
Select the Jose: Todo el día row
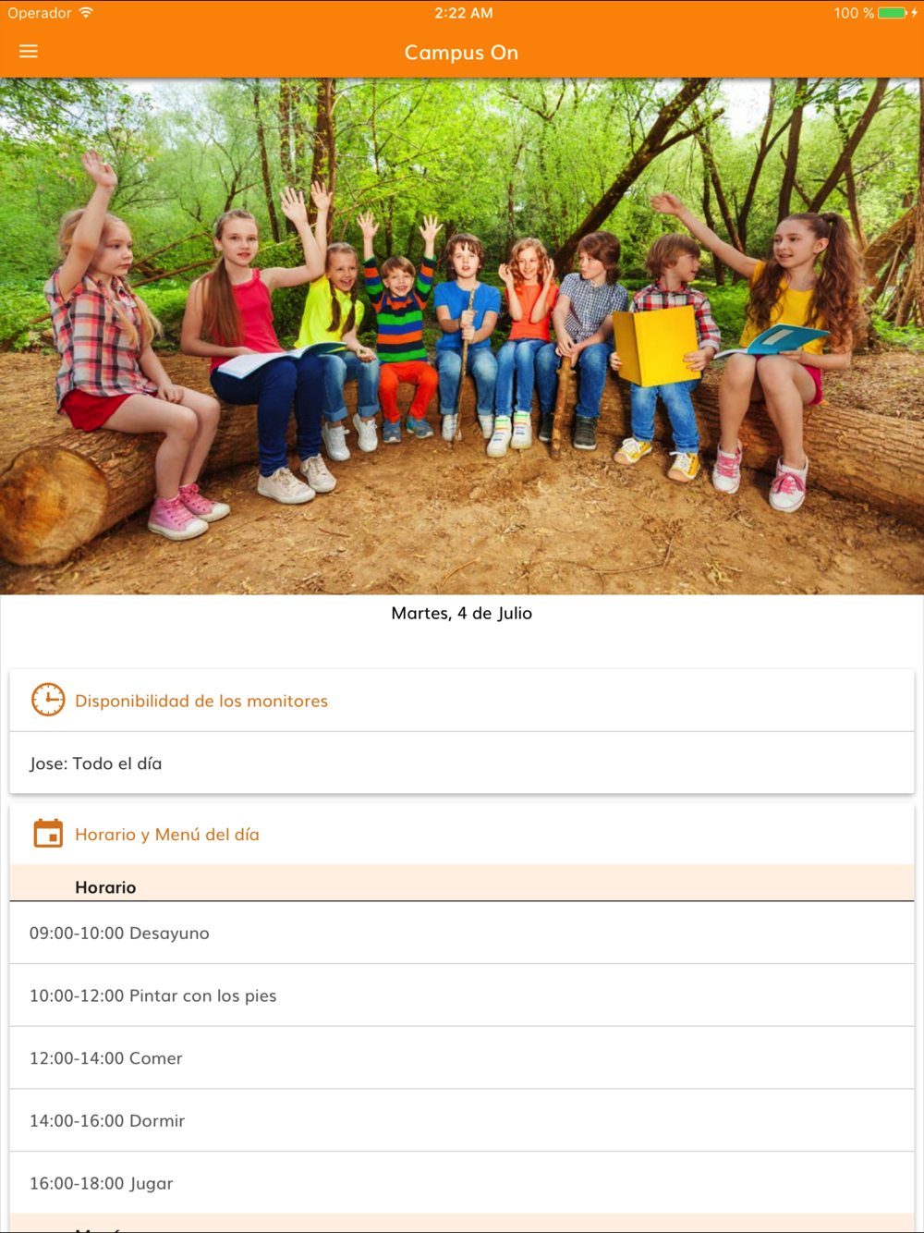click(462, 763)
